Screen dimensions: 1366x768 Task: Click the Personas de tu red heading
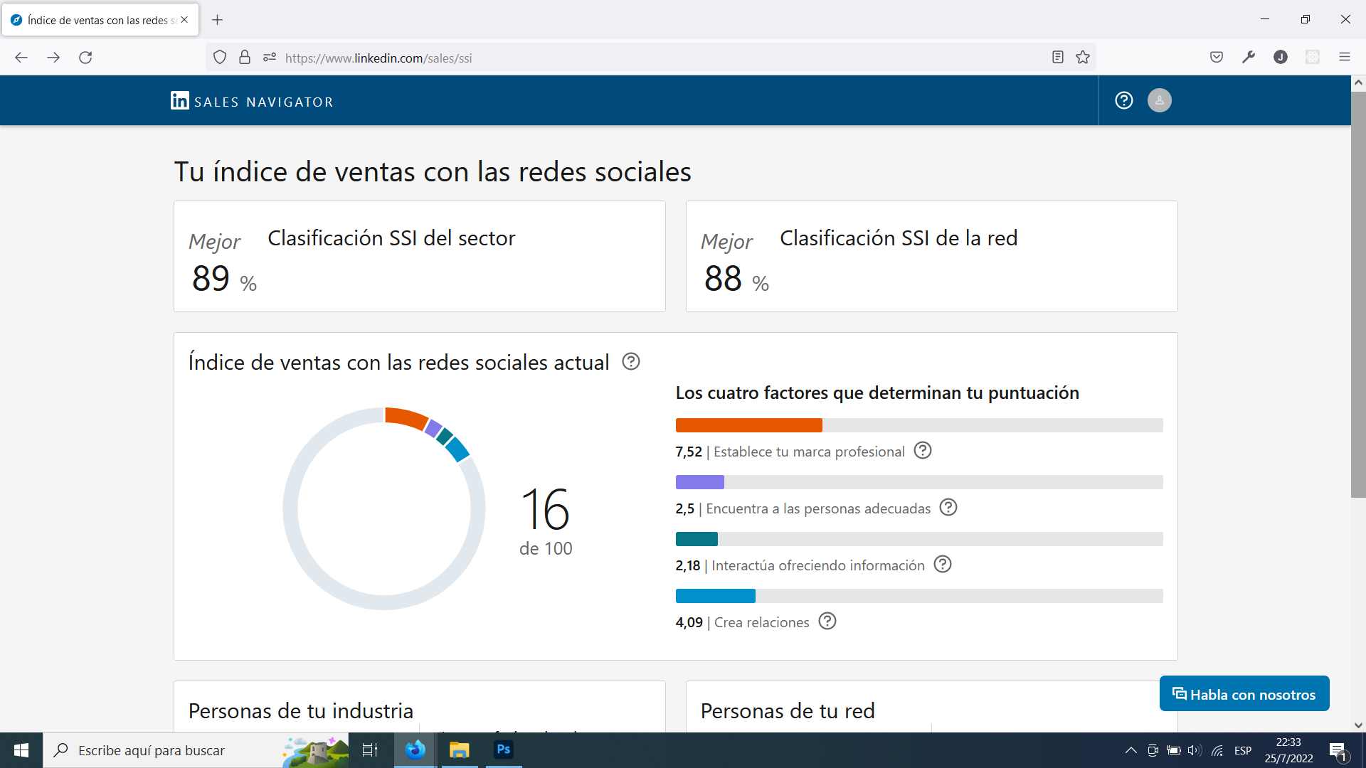[788, 710]
